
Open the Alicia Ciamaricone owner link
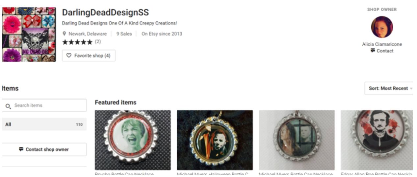click(x=382, y=44)
